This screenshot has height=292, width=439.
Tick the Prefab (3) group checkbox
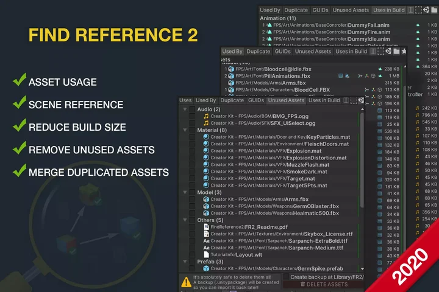coord(192,262)
